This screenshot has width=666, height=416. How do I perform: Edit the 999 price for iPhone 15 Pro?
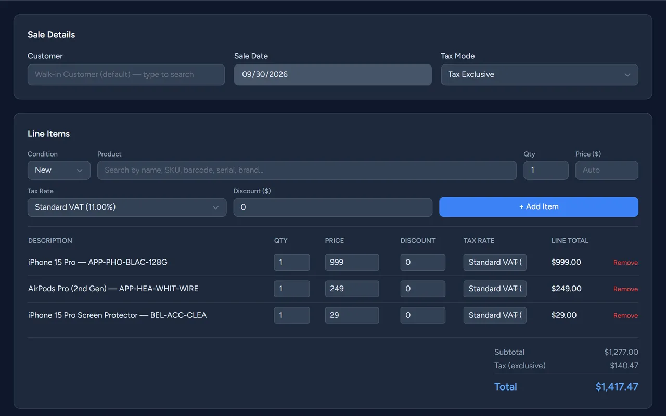point(352,262)
